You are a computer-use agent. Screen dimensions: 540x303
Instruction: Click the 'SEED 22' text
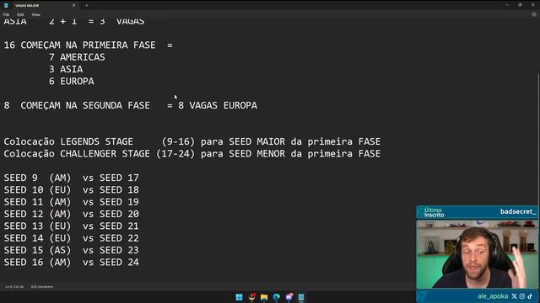[x=119, y=237]
